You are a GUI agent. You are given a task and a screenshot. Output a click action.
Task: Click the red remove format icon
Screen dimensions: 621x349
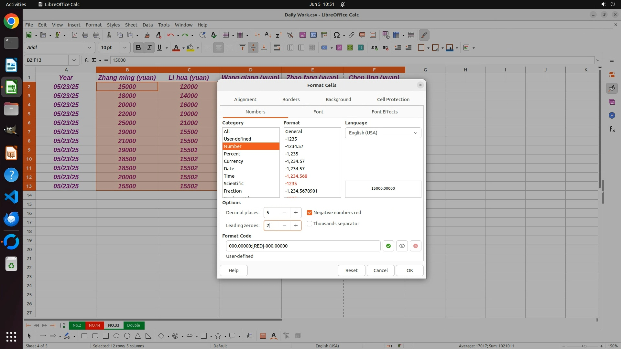click(x=416, y=246)
